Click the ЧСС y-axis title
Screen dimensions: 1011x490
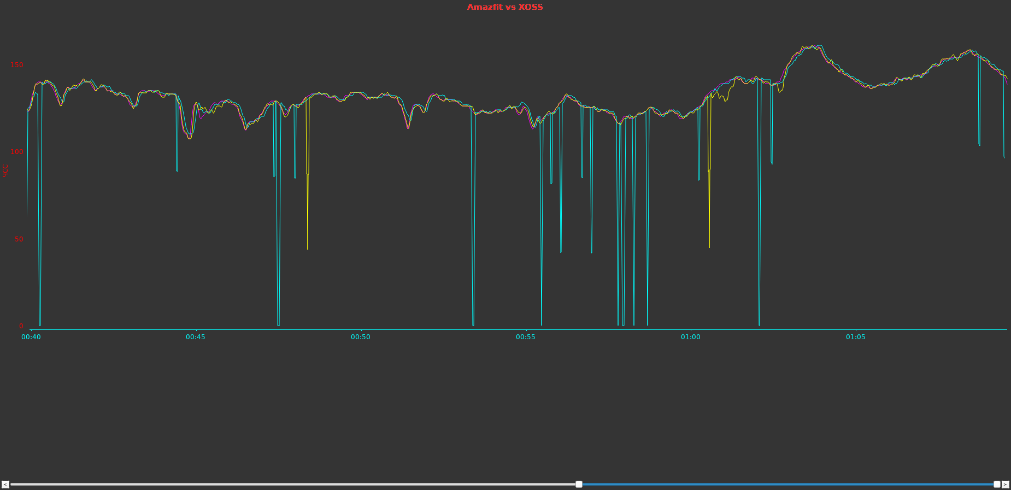pos(5,170)
